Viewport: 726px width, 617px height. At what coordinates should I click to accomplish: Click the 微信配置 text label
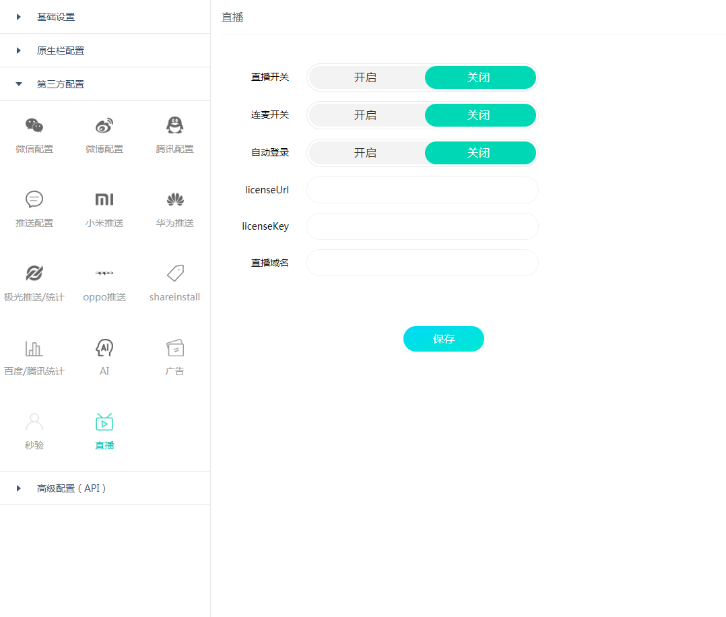(34, 149)
